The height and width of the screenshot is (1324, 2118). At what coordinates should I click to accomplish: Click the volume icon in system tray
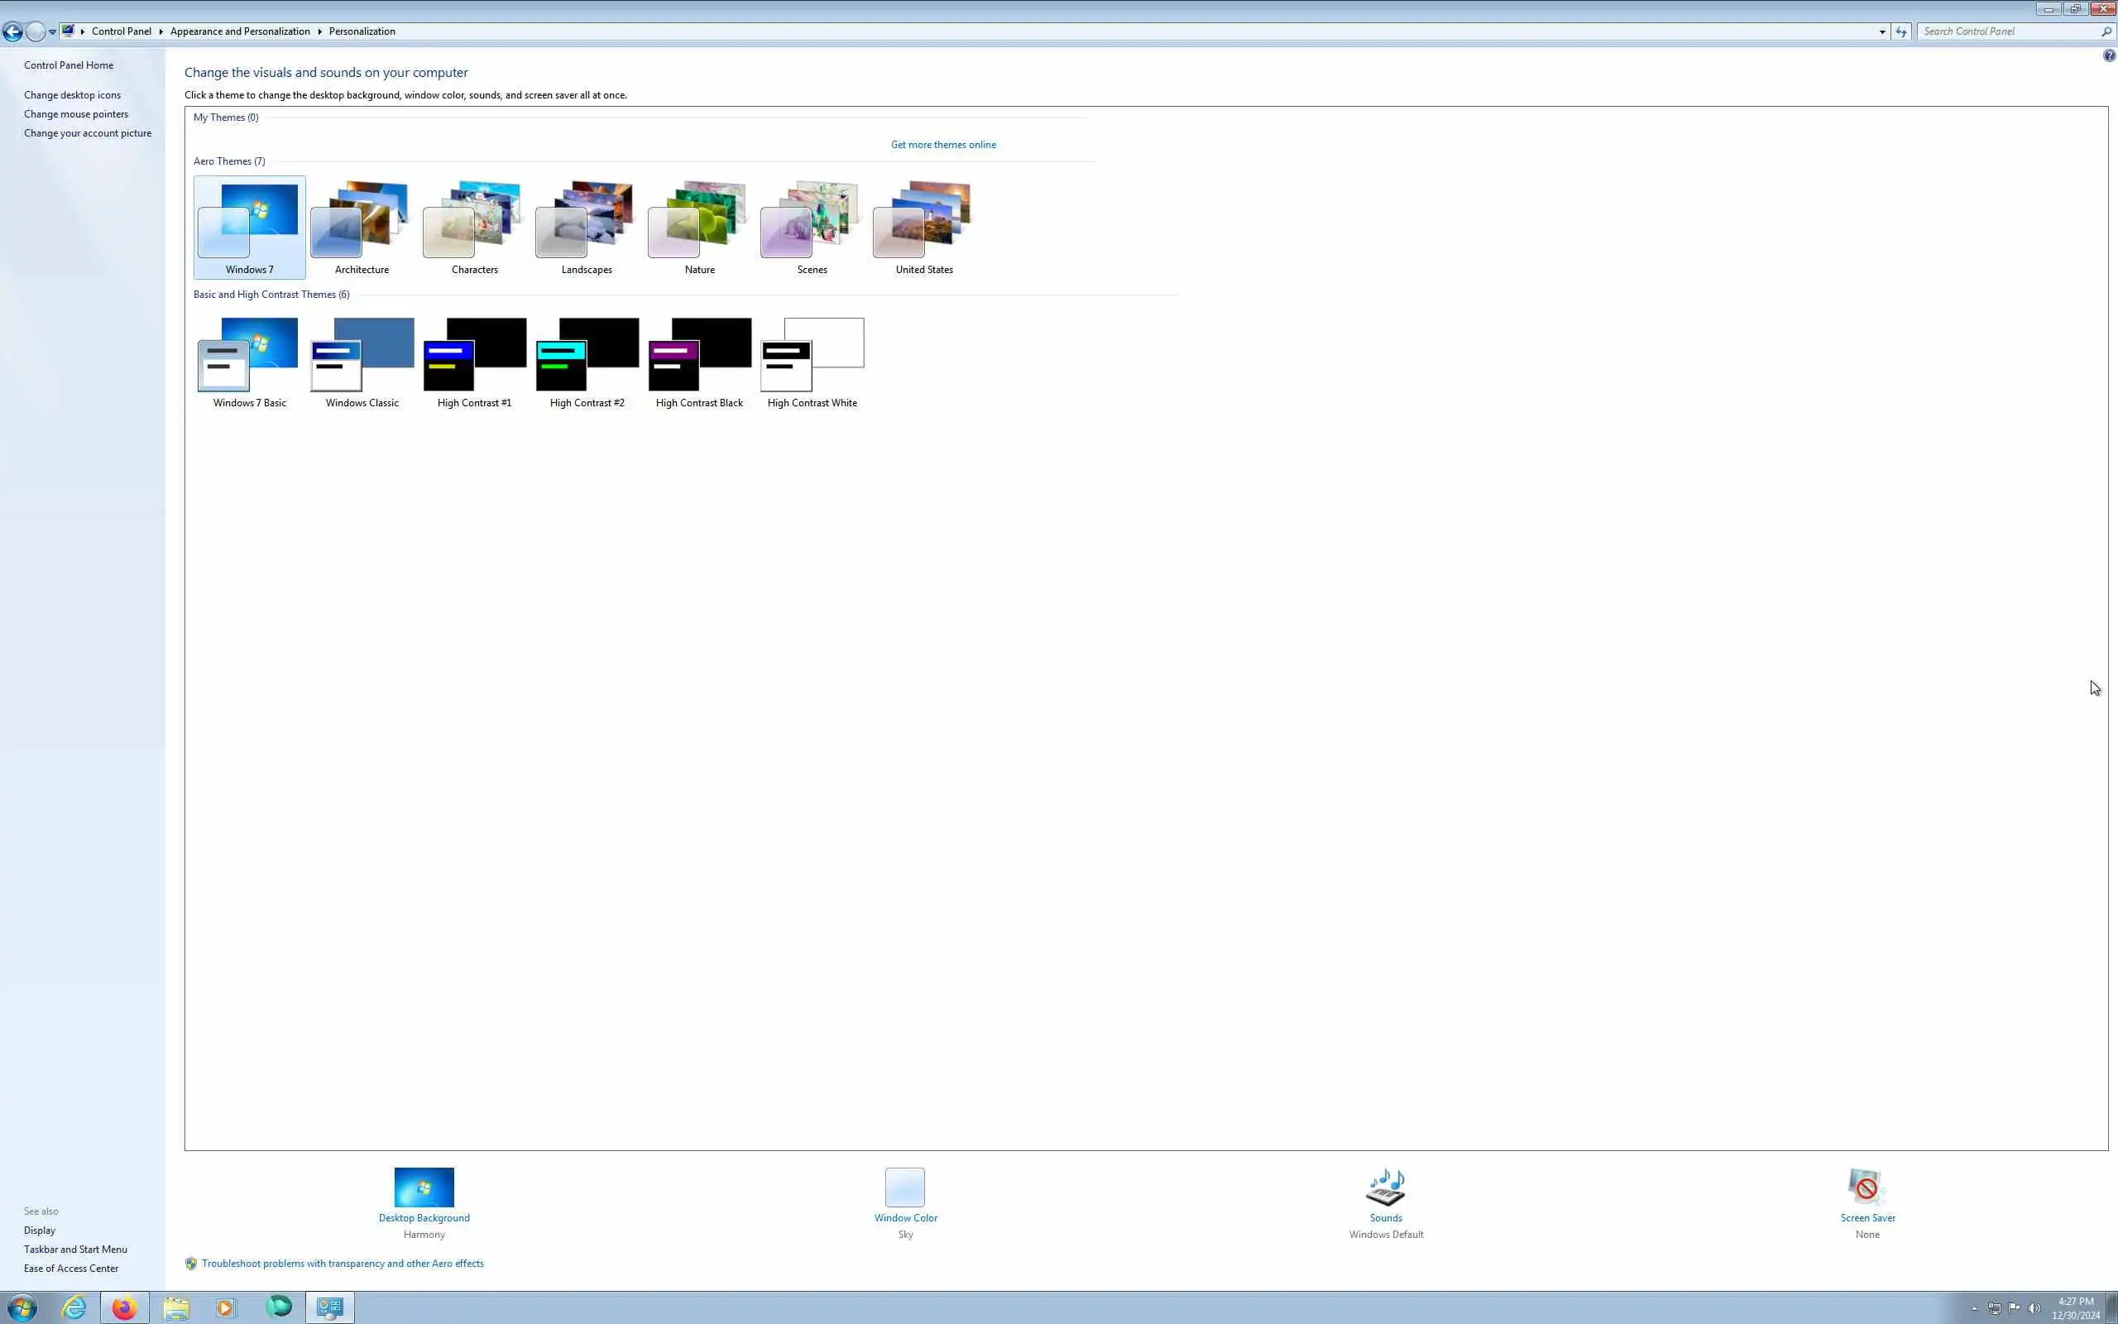[2034, 1308]
